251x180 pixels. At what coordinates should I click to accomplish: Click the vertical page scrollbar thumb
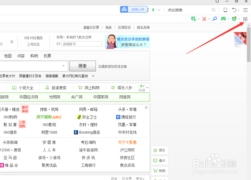tap(249, 45)
